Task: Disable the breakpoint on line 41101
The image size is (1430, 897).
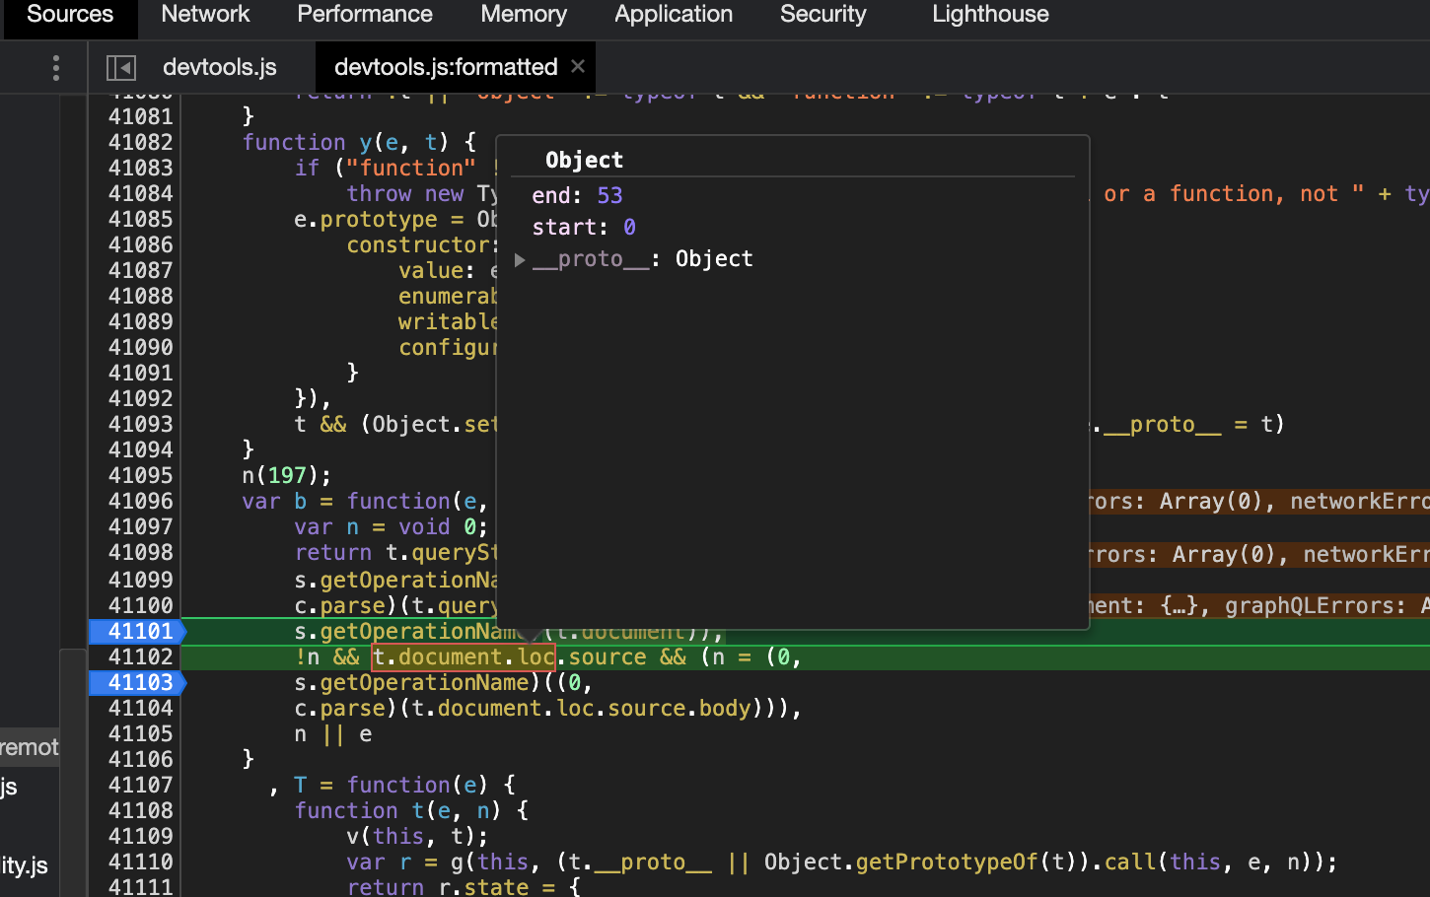Action: pyautogui.click(x=136, y=631)
